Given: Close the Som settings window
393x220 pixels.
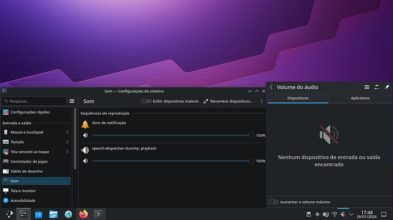Looking at the screenshot, I should (264, 91).
